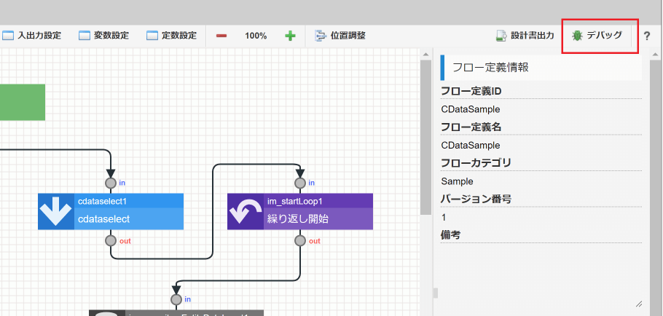The height and width of the screenshot is (316, 663).
Task: Click the 備考 remarks label
Action: click(451, 235)
